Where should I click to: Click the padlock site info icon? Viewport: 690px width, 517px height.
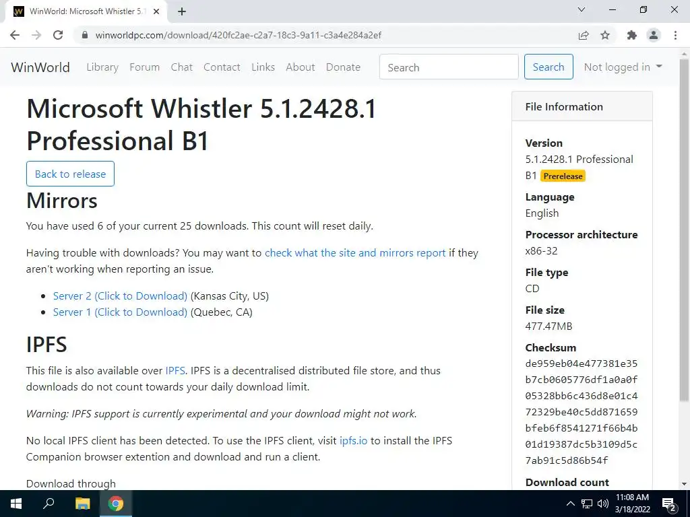pos(85,35)
